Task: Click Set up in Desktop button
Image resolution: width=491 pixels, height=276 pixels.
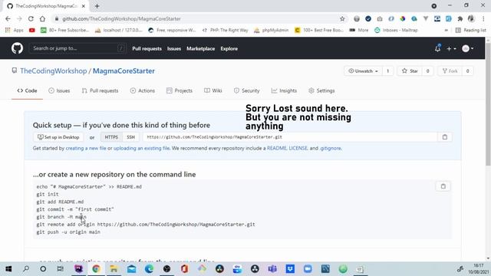Action: [x=58, y=137]
